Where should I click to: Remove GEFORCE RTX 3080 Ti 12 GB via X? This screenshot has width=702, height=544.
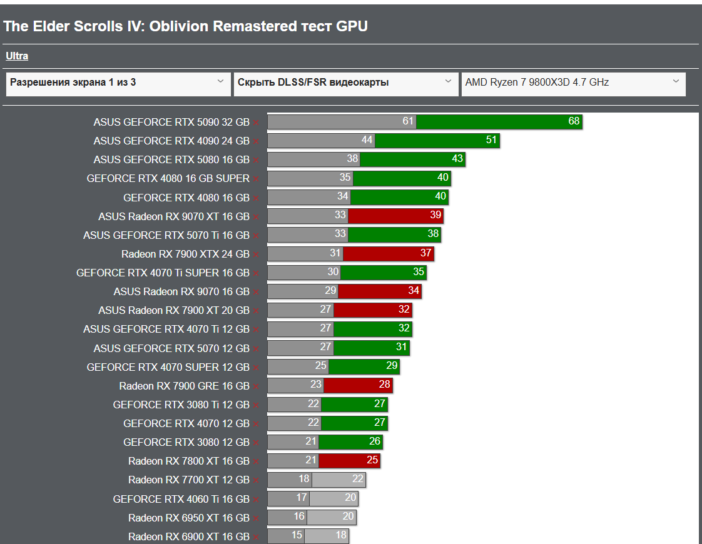[256, 405]
